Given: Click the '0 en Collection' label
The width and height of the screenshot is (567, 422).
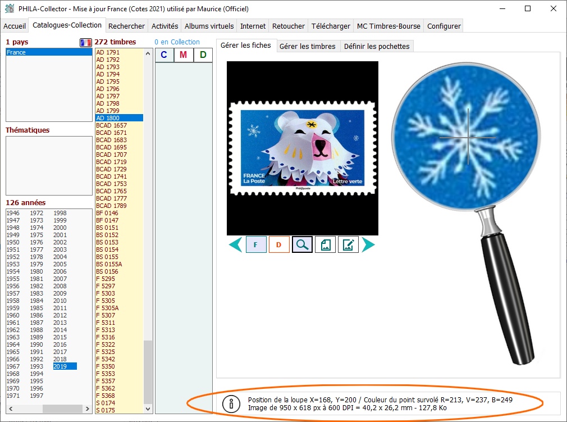Looking at the screenshot, I should tap(177, 42).
